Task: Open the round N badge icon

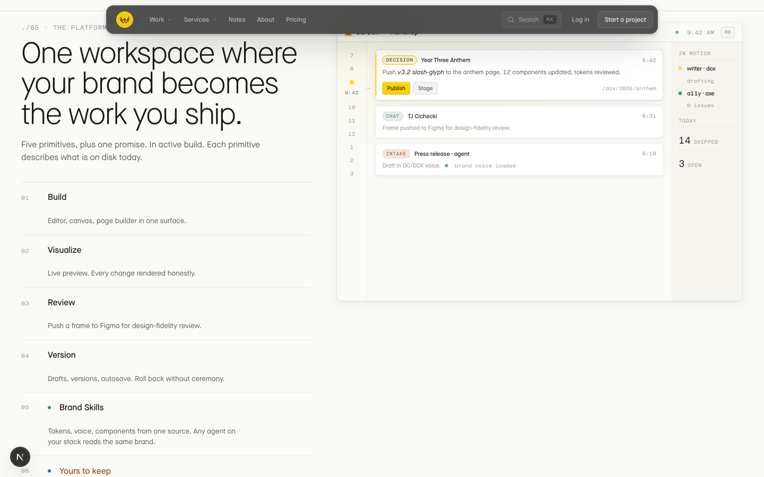Action: [20, 457]
